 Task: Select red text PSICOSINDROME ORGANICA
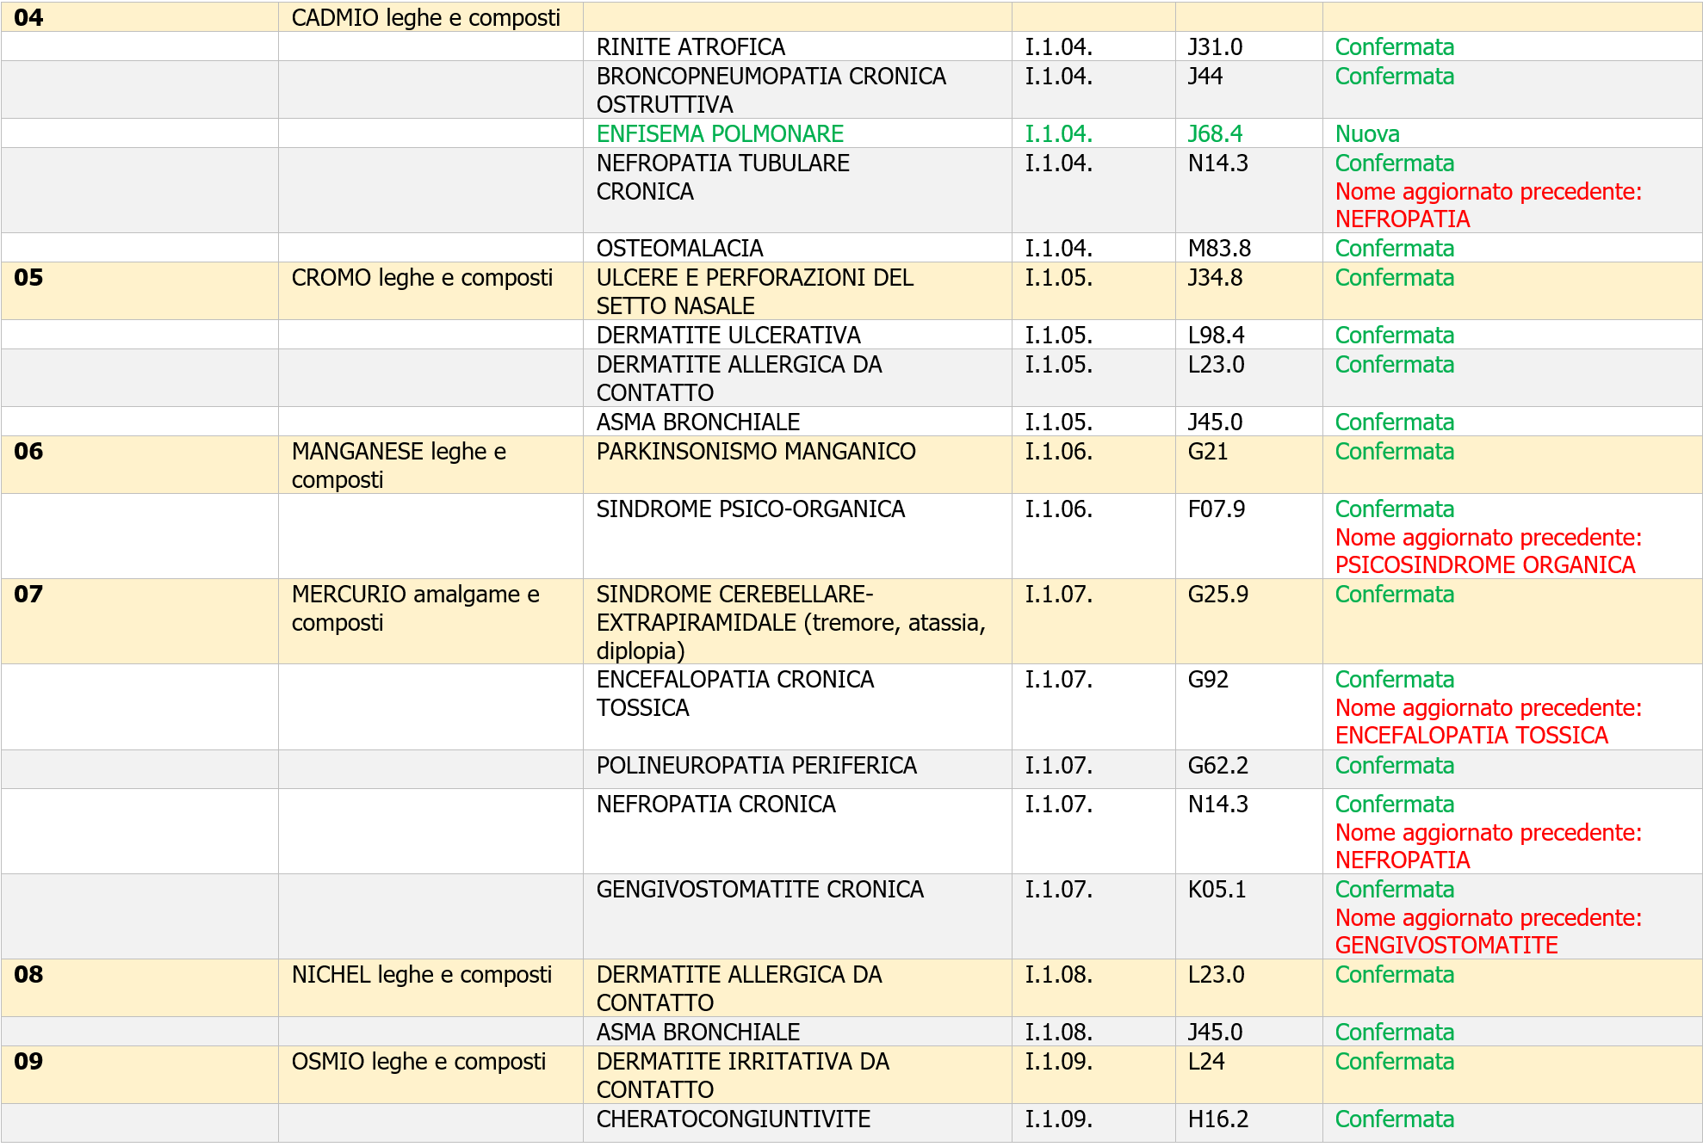(x=1484, y=564)
